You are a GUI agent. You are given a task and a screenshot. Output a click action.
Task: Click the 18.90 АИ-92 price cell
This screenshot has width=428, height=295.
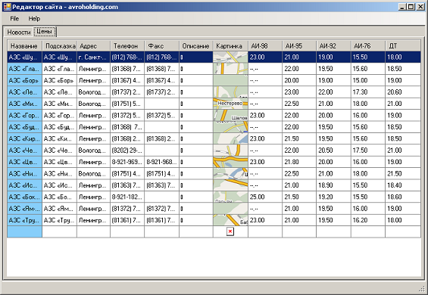click(333, 185)
